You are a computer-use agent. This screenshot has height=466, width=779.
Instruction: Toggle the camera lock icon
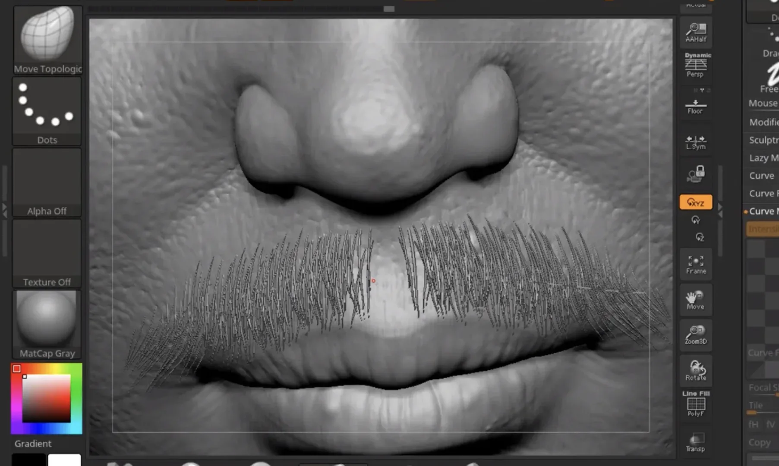[x=696, y=174]
